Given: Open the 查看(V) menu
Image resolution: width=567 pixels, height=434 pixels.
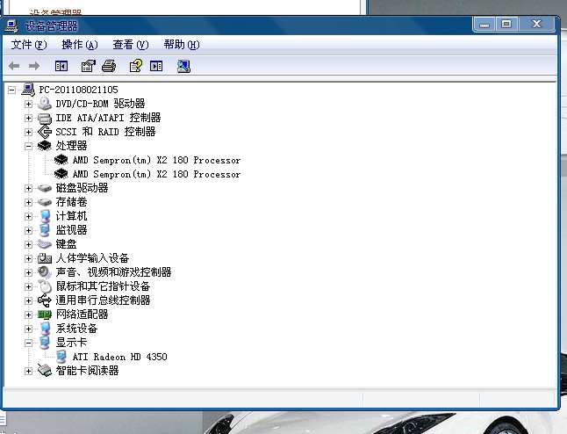Looking at the screenshot, I should 130,45.
